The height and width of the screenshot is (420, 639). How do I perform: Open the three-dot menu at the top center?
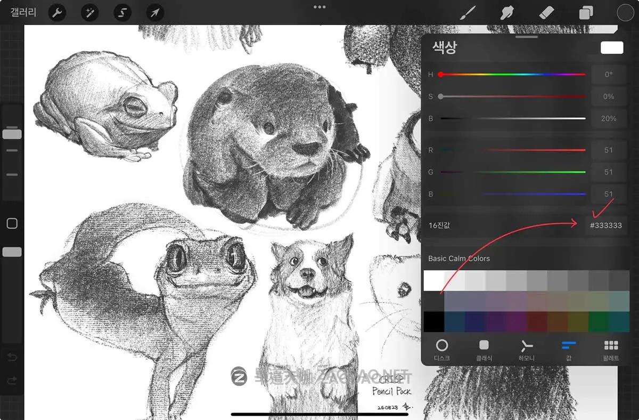319,7
